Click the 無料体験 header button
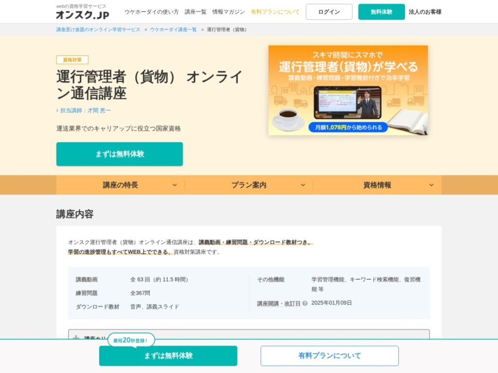Screen dimensions: 498x373 click(x=381, y=12)
